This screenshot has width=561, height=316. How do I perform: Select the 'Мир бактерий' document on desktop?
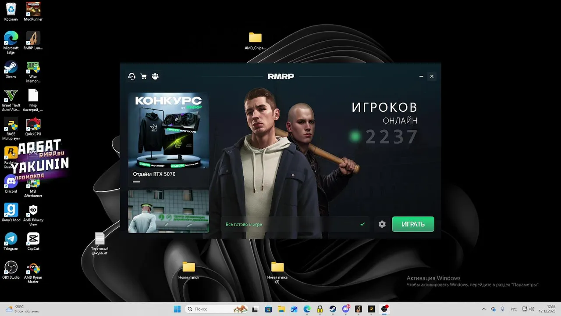[33, 101]
